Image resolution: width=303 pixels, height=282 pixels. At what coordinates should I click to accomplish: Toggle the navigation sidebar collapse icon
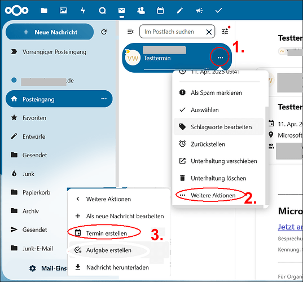pos(131,32)
